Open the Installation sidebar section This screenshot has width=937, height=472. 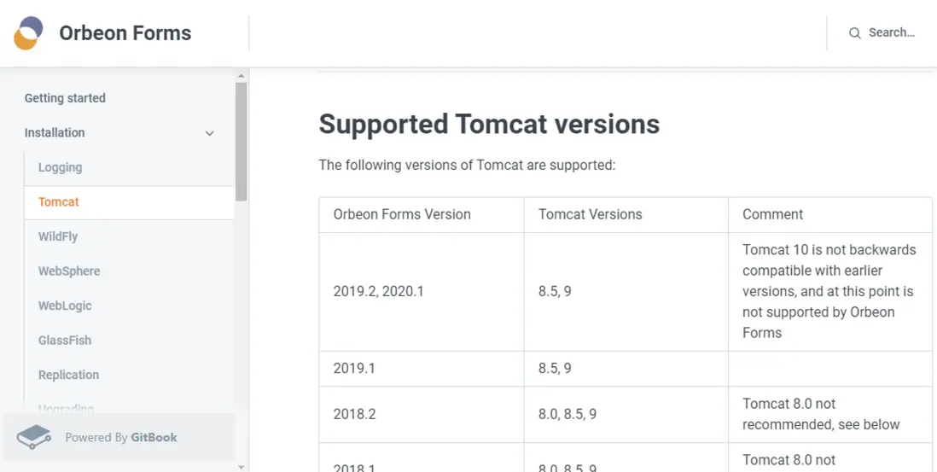(55, 133)
